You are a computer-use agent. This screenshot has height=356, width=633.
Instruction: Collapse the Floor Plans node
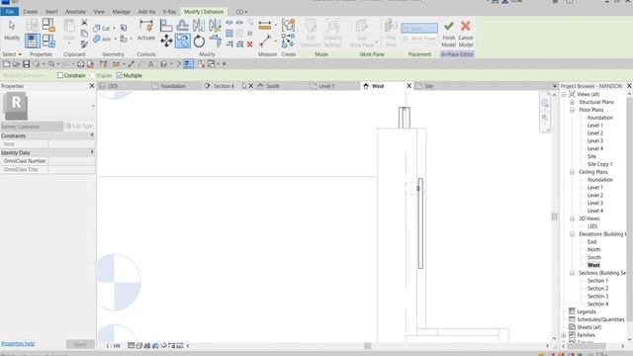[x=572, y=110]
